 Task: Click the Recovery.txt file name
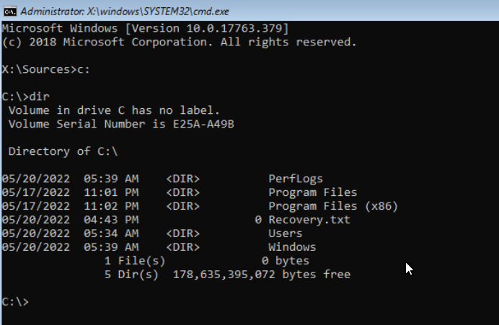[x=309, y=220]
